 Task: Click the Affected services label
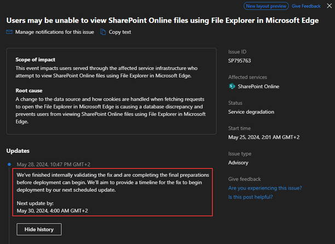point(247,77)
